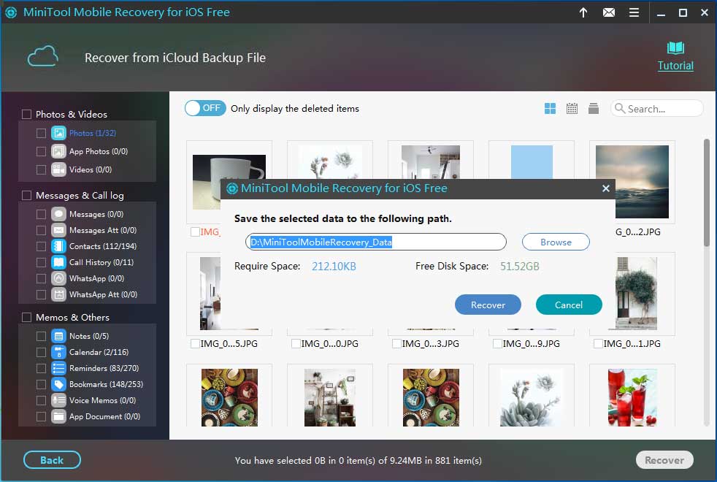Select the Call History icon
This screenshot has height=482, width=717.
point(58,262)
